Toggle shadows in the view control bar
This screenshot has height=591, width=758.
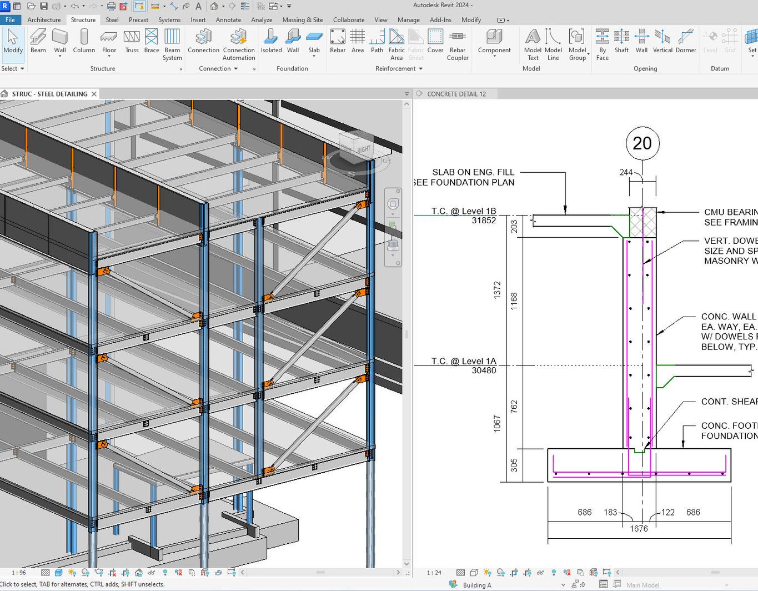coord(85,572)
